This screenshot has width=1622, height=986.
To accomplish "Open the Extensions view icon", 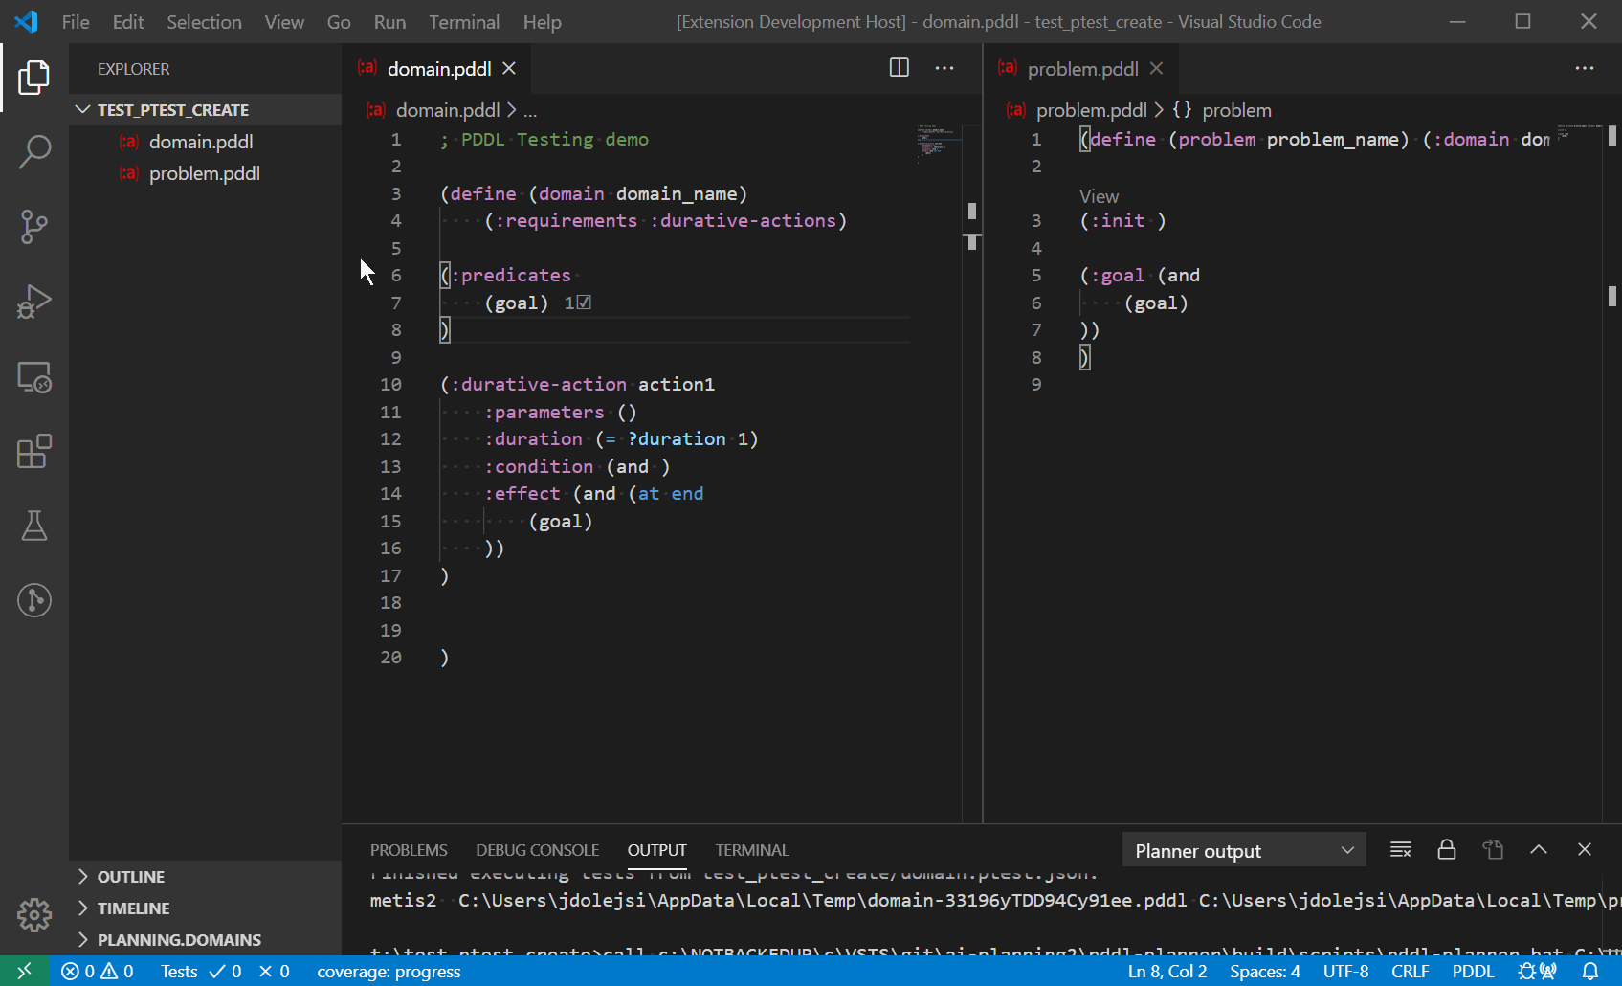I will coord(33,451).
